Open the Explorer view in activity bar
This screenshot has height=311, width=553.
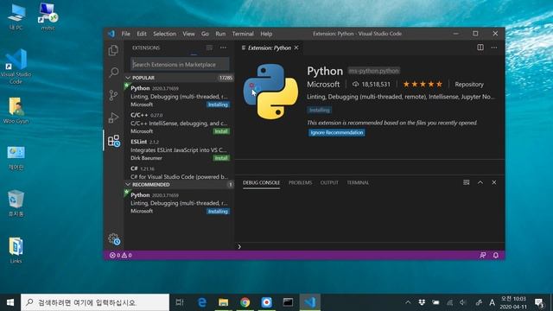point(113,50)
